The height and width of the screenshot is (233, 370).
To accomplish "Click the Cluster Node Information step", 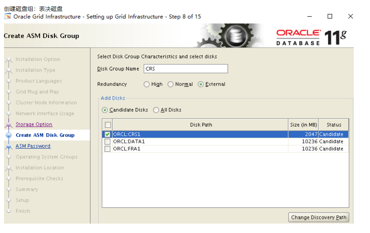I will point(46,103).
